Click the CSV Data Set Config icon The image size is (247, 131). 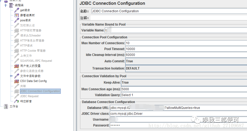coord(16,81)
